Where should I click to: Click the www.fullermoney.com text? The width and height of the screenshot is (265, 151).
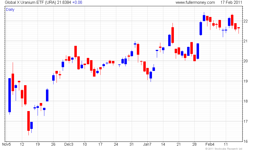point(195,2)
